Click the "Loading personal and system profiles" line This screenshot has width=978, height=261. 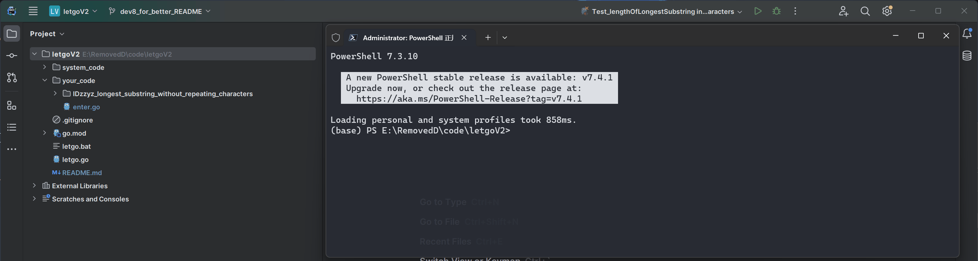[453, 120]
